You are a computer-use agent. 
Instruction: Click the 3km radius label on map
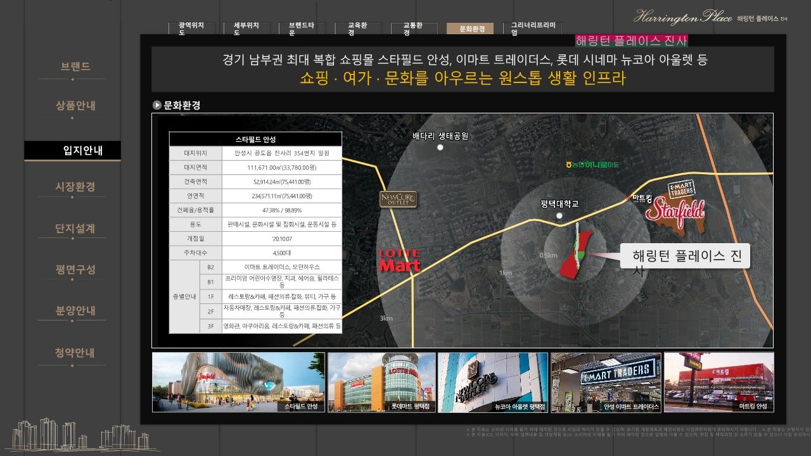tap(386, 318)
